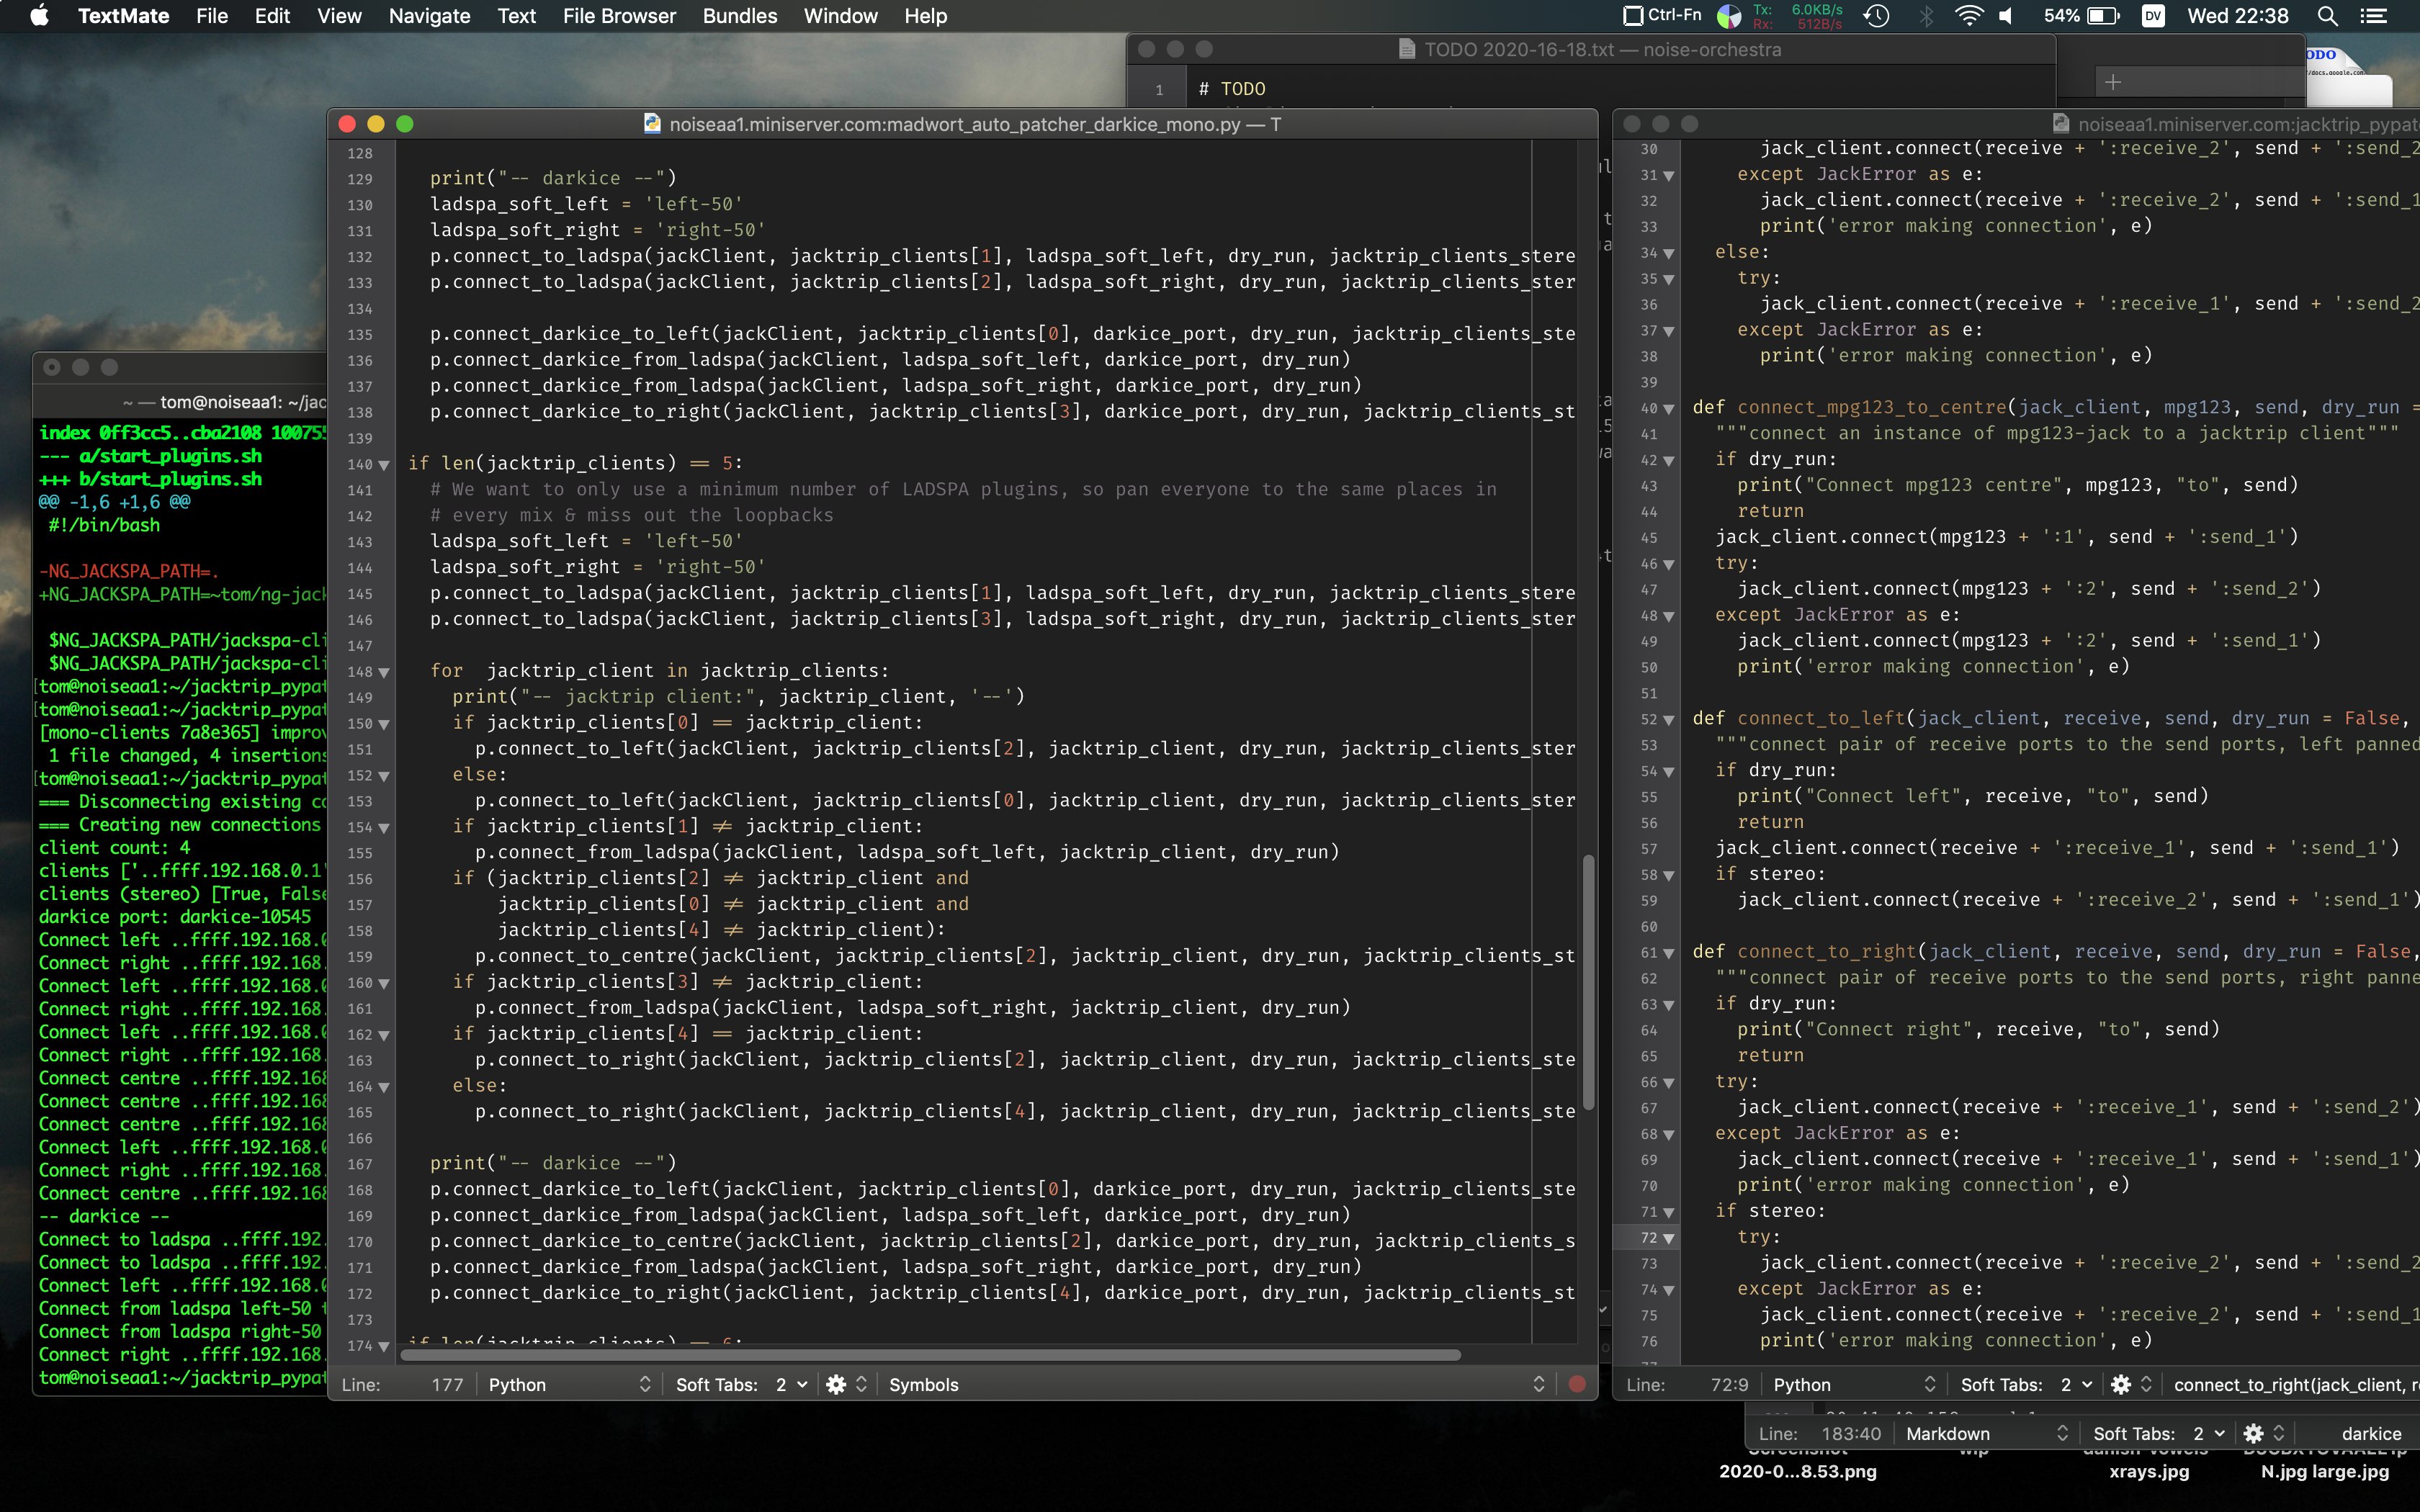Open Spotlight search from the menu bar

click(2328, 16)
